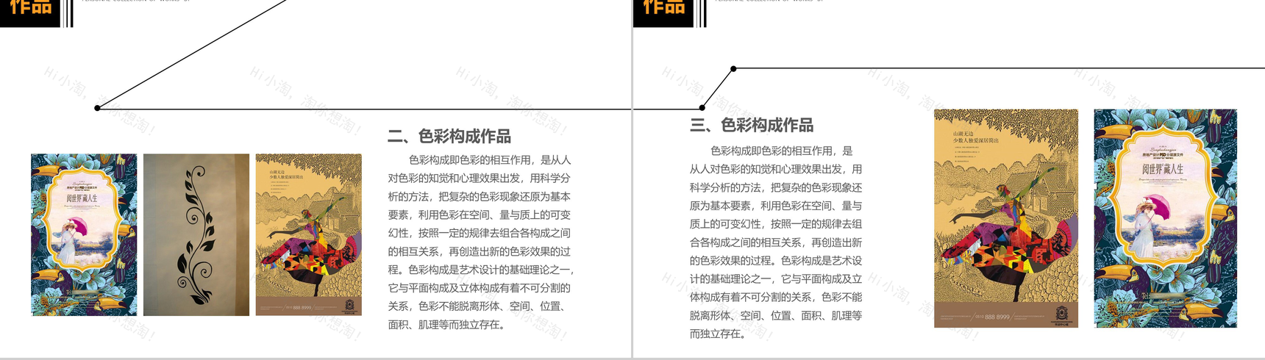
Task: Click the paragraph text under 三、色彩构成作品
Action: 776,242
